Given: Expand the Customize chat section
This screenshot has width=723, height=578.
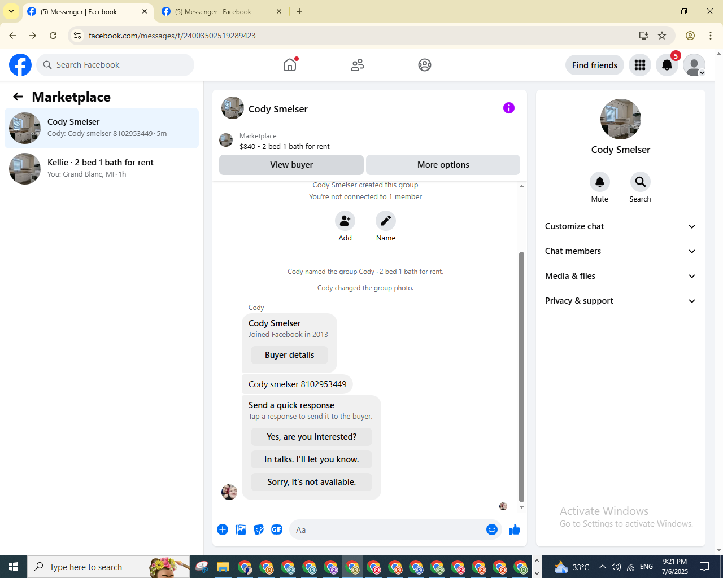Looking at the screenshot, I should (x=621, y=226).
